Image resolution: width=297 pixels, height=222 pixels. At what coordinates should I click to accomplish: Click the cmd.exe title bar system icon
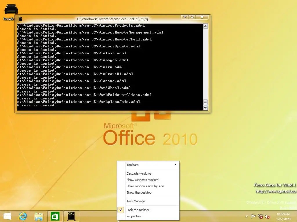(20, 19)
